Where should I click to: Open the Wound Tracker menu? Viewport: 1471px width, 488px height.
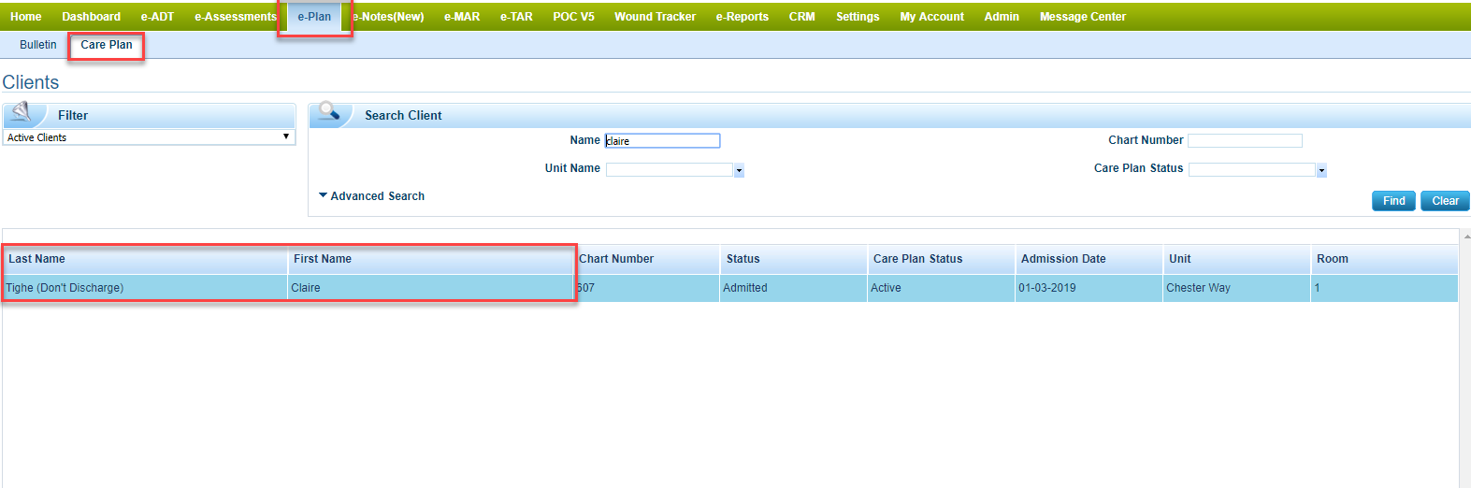pyautogui.click(x=655, y=17)
